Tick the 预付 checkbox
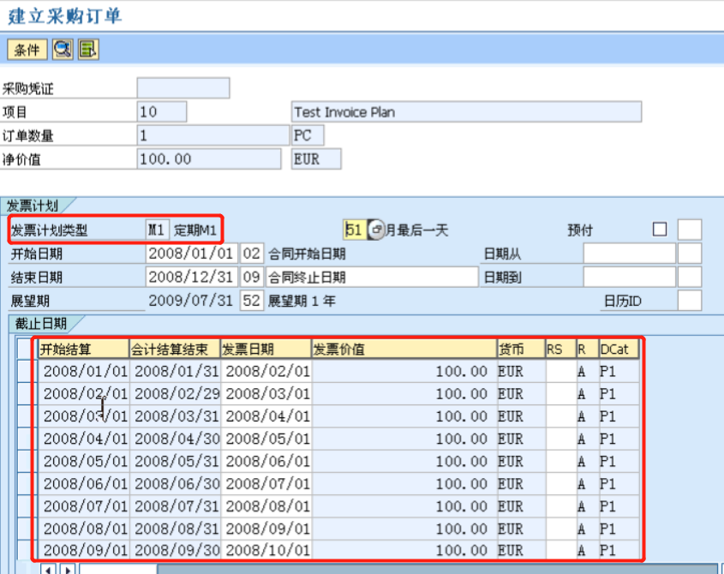Viewport: 724px width, 574px height. [x=660, y=230]
